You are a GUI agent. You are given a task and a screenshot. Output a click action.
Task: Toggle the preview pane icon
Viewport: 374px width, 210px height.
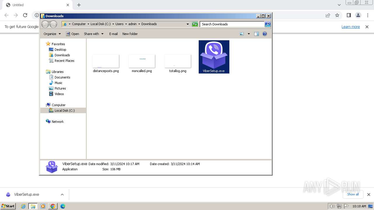[257, 34]
